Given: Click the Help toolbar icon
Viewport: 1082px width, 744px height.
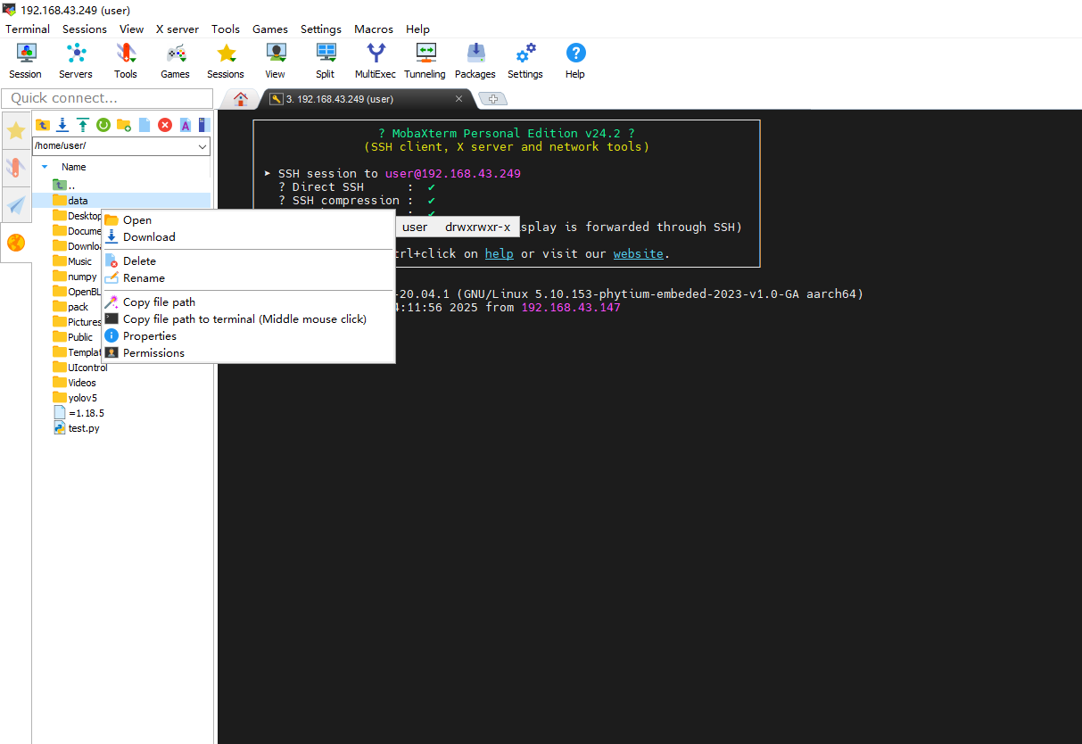Looking at the screenshot, I should click(575, 61).
